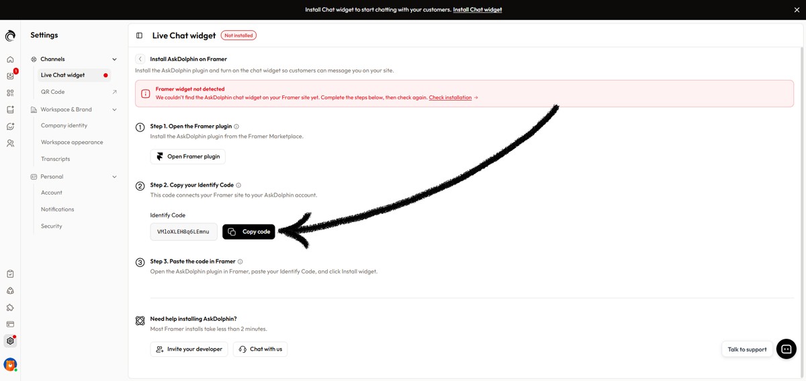The width and height of the screenshot is (806, 381).
Task: Click the Chat with us button
Action: click(x=260, y=349)
